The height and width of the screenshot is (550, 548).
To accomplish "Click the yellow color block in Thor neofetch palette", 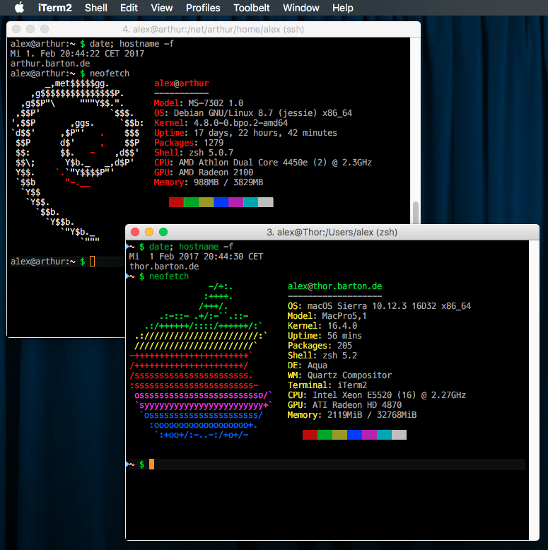I will [339, 435].
